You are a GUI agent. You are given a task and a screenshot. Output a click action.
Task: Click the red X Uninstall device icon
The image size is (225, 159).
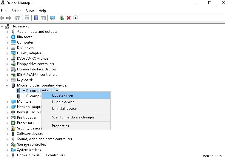click(69, 18)
